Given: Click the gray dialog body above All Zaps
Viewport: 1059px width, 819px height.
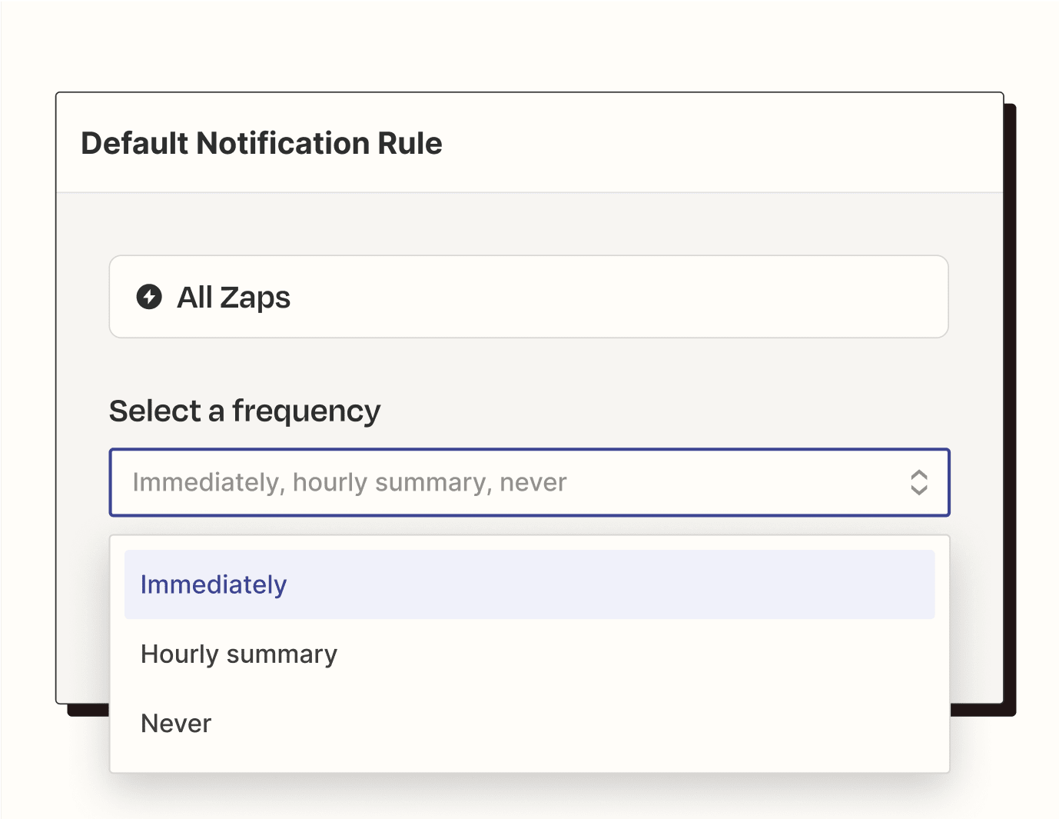Looking at the screenshot, I should pyautogui.click(x=529, y=224).
